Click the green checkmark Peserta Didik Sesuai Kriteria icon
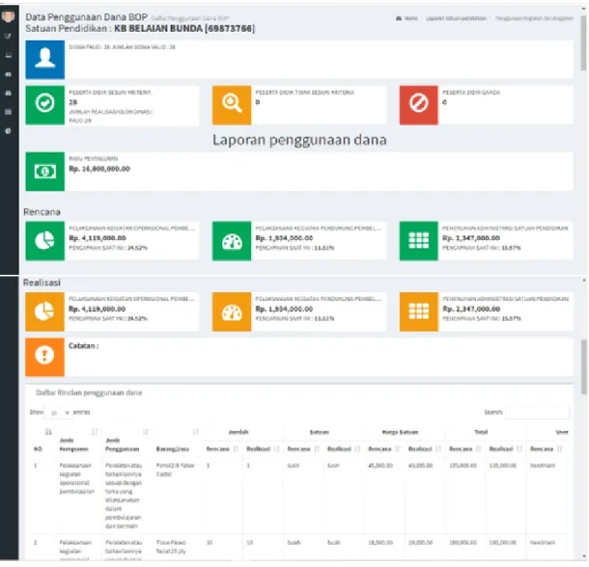589x567 pixels. click(x=45, y=105)
